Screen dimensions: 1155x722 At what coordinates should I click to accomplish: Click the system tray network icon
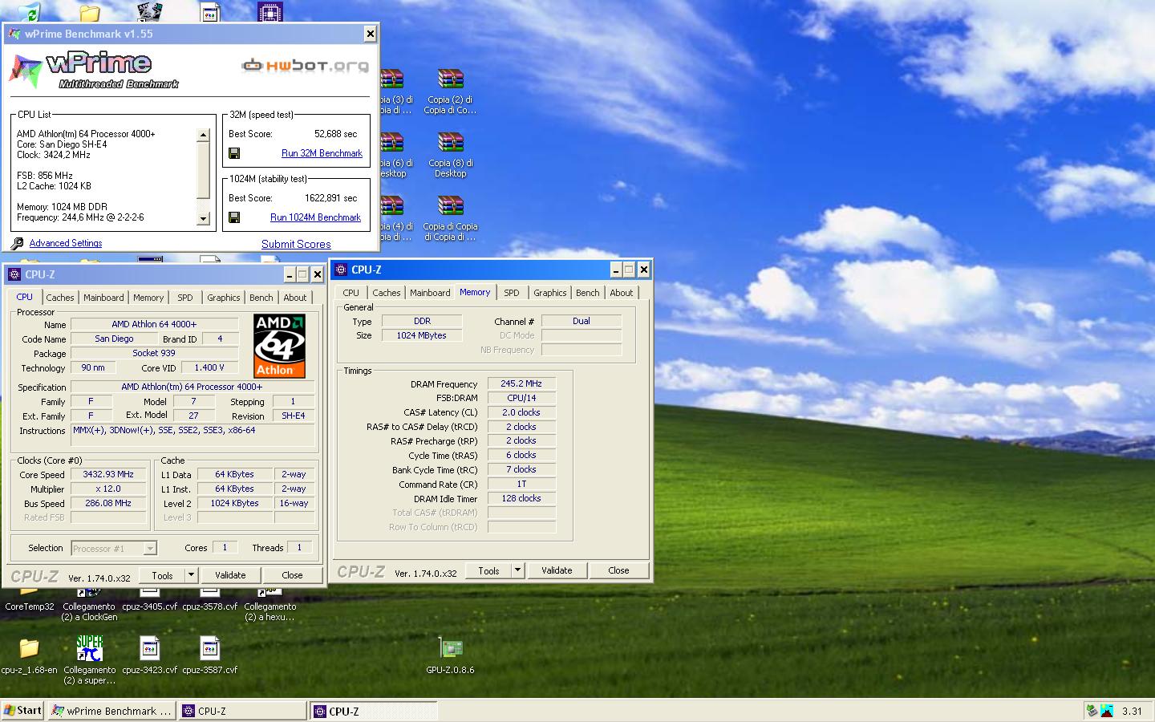[1091, 711]
